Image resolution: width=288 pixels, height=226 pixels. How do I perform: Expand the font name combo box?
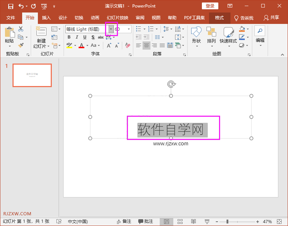tap(111, 29)
